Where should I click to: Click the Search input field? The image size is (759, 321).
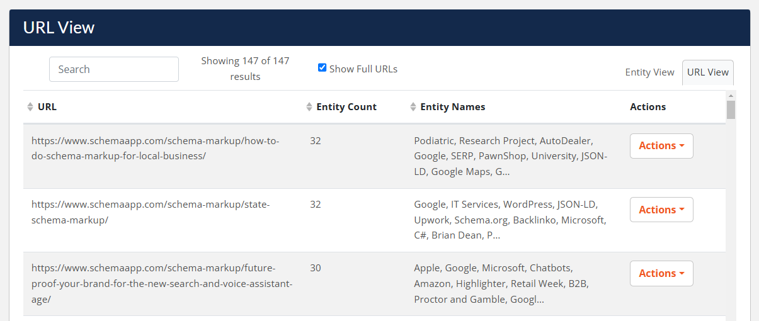coord(114,69)
